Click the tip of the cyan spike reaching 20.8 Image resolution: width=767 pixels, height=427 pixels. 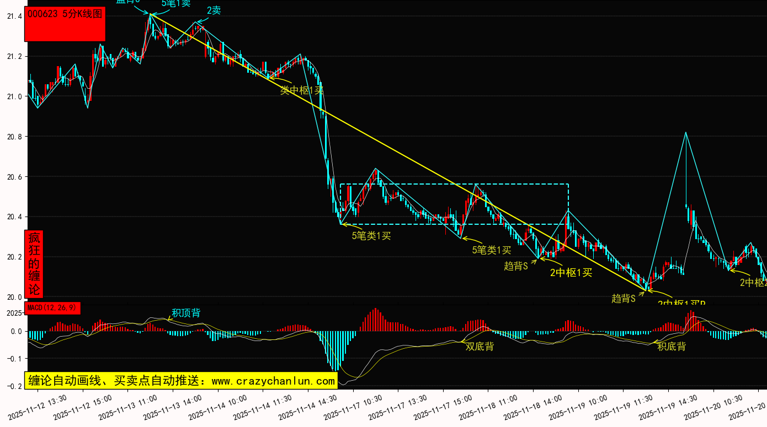pyautogui.click(x=685, y=133)
